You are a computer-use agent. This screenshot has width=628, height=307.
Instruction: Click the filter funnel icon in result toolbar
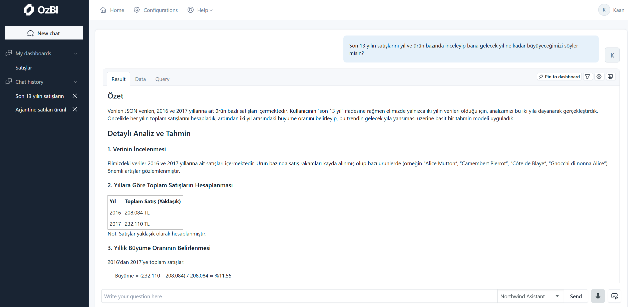click(x=588, y=76)
